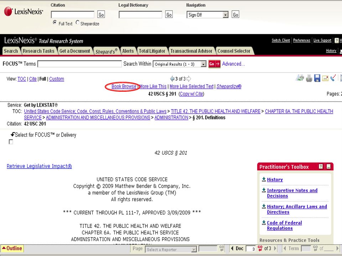Viewport: 342px width, 256px height.
Task: Click the email envelope icon
Action: tap(325, 78)
